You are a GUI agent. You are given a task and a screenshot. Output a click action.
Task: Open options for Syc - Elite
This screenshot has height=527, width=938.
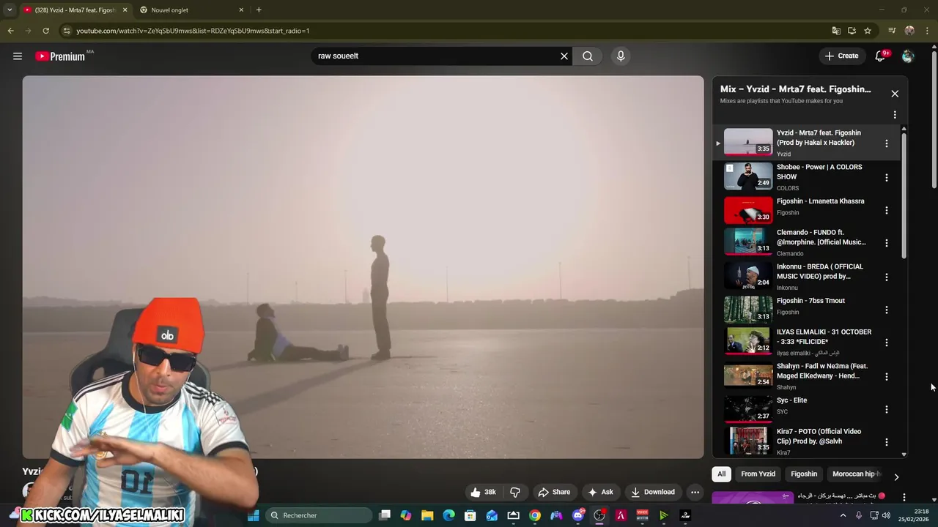(887, 409)
